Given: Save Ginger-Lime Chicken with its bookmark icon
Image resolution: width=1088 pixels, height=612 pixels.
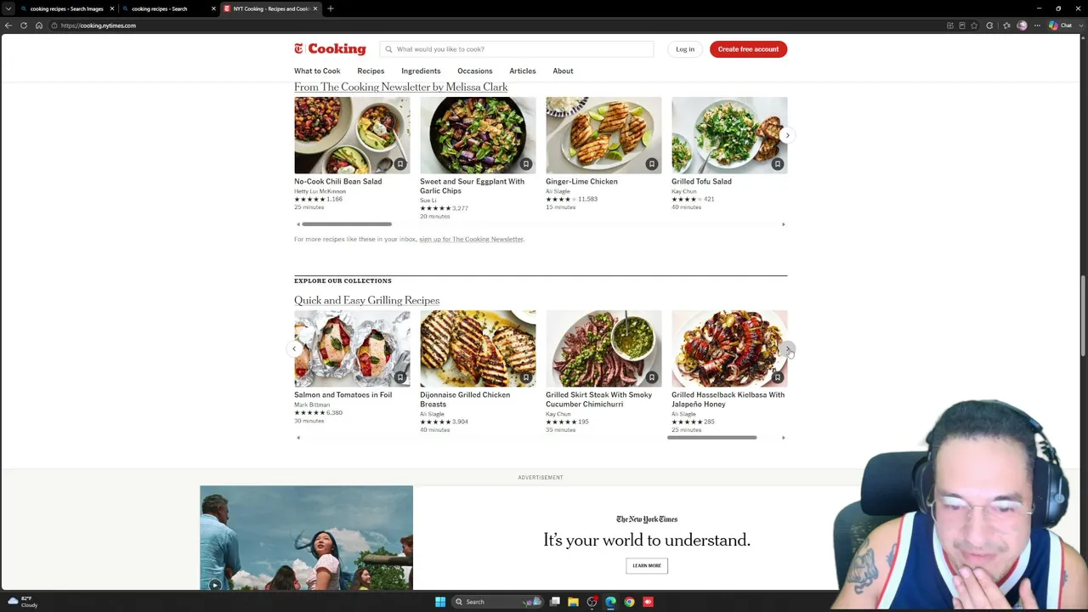Looking at the screenshot, I should [x=651, y=164].
